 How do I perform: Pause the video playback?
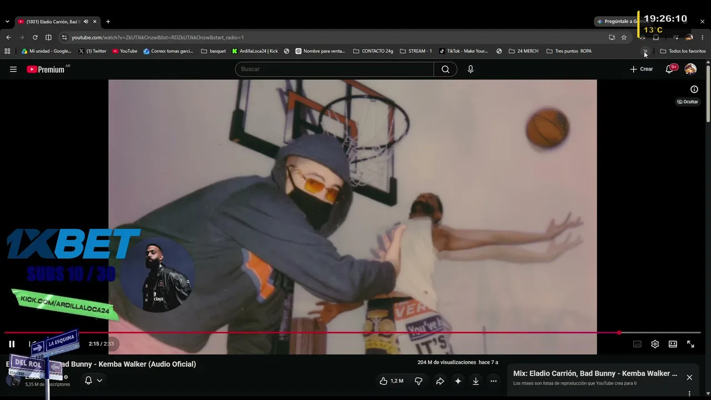coord(12,344)
